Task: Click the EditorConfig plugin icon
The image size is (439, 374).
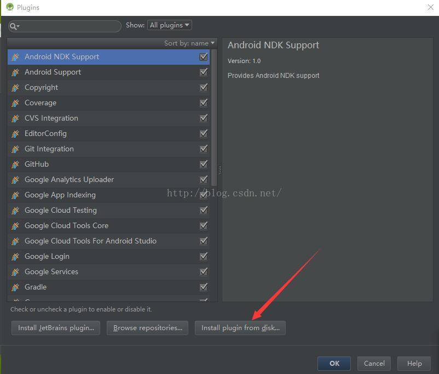Action: (15, 134)
